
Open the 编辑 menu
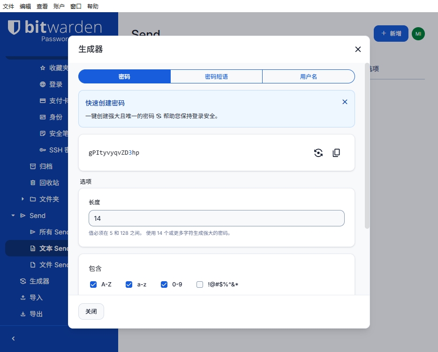coord(25,6)
